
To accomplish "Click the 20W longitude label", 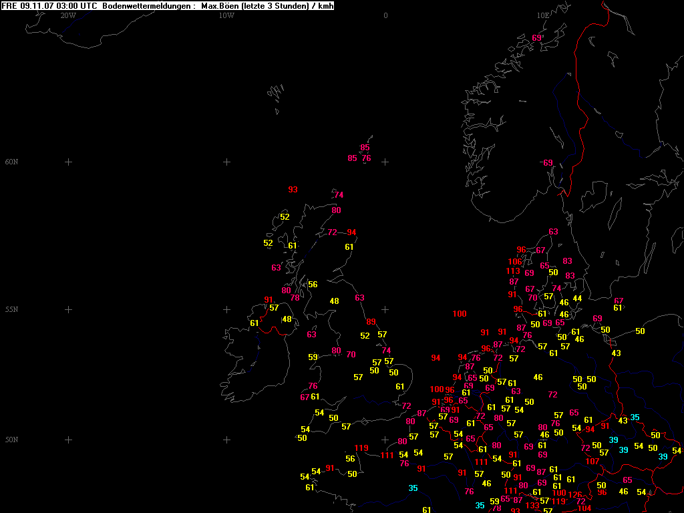I will (x=67, y=15).
